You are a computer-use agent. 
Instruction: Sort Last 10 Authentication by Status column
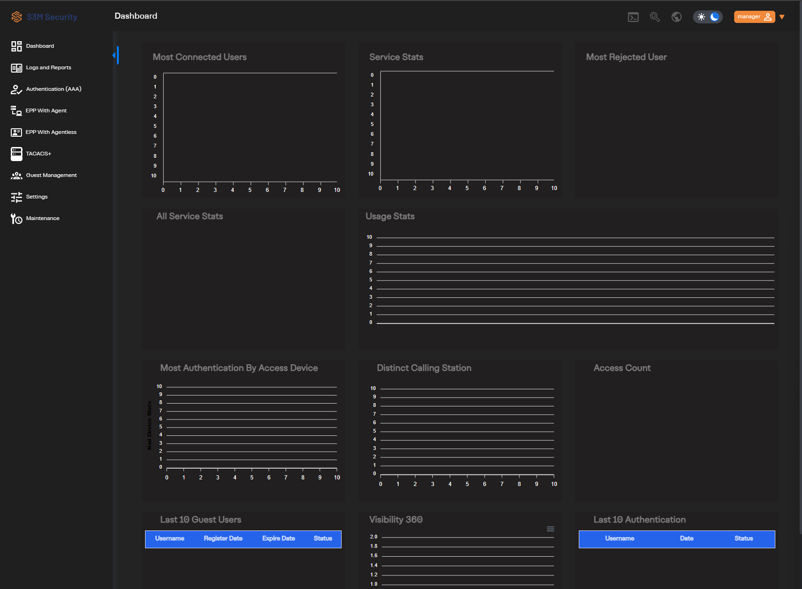tap(744, 538)
